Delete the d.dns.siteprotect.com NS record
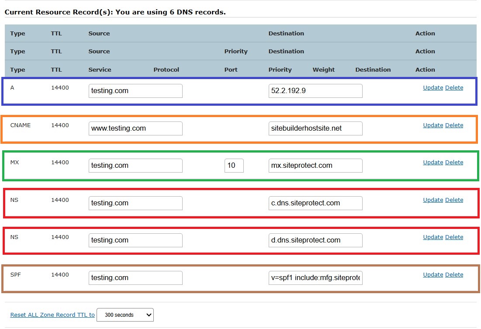This screenshot has height=329, width=481. 454,237
